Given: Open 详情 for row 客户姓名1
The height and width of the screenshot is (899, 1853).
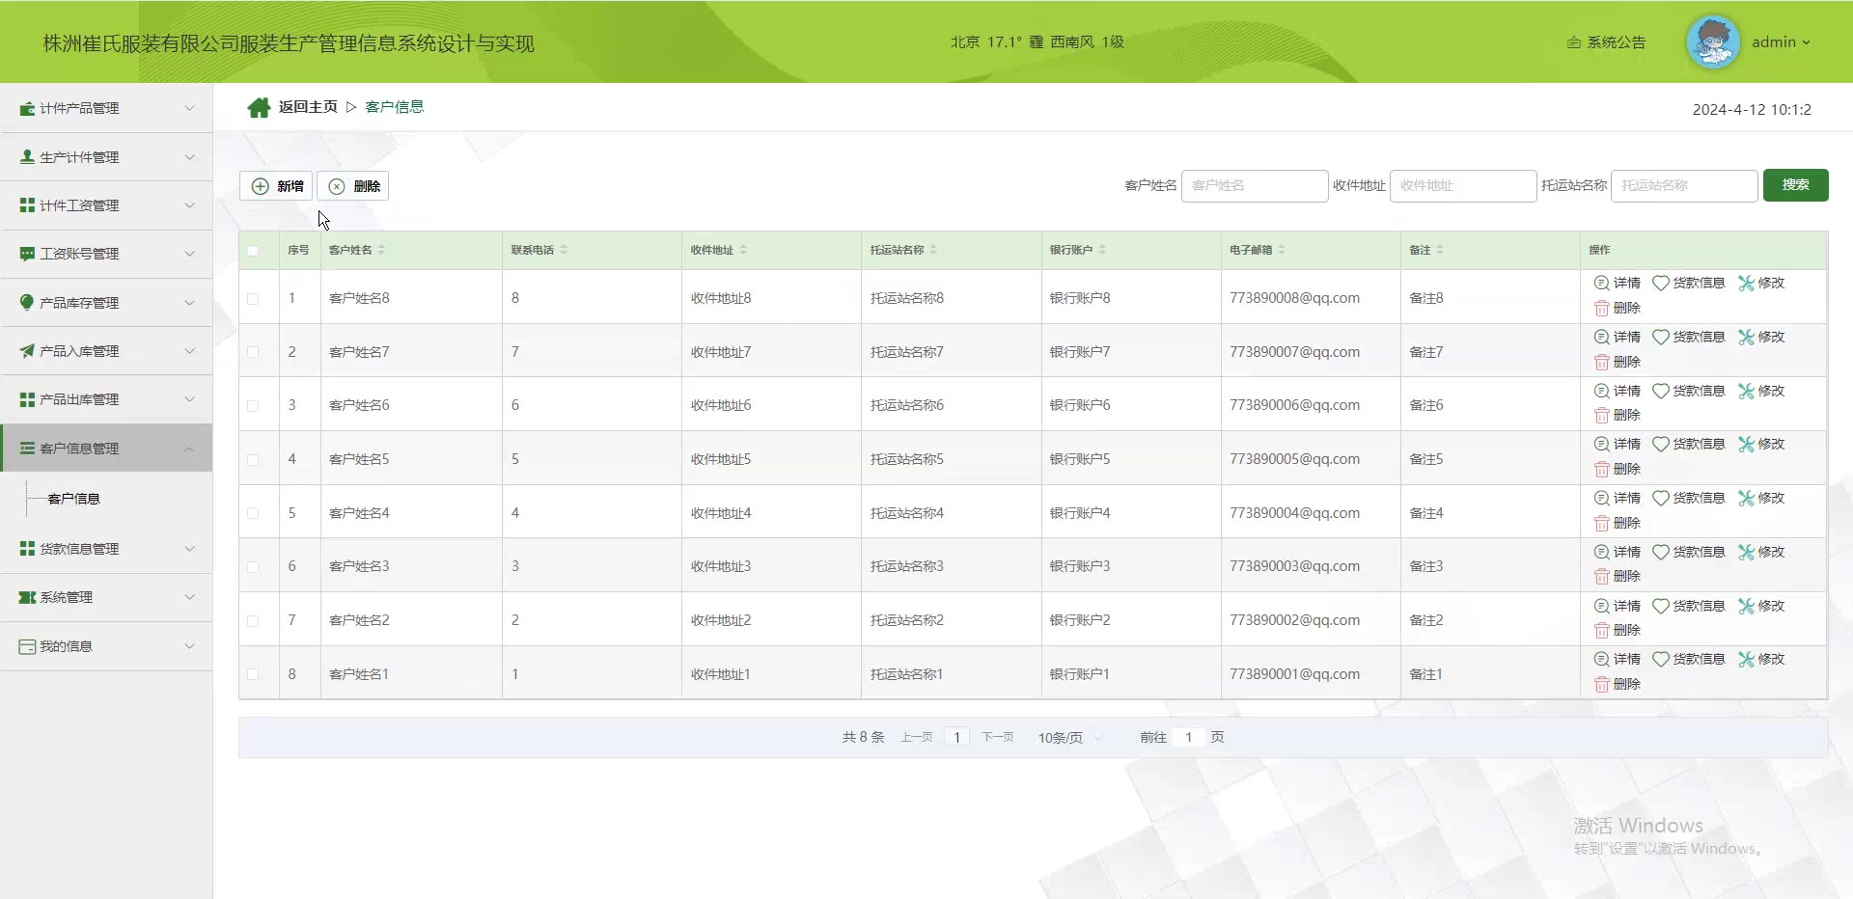Looking at the screenshot, I should (1617, 659).
